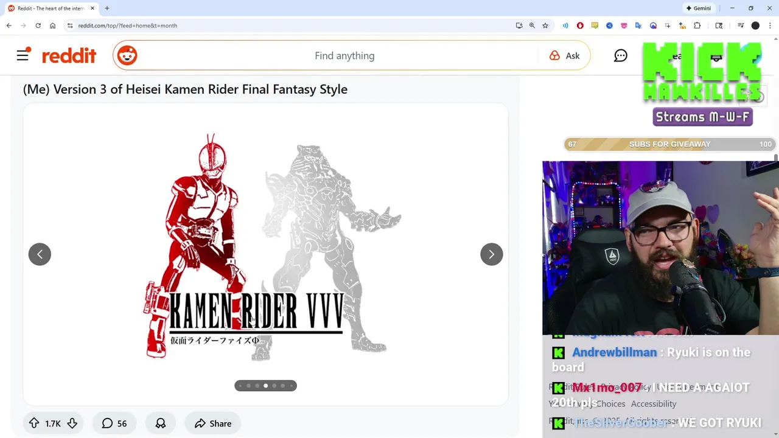Go to previous gallery image
This screenshot has width=779, height=438.
pyautogui.click(x=40, y=254)
